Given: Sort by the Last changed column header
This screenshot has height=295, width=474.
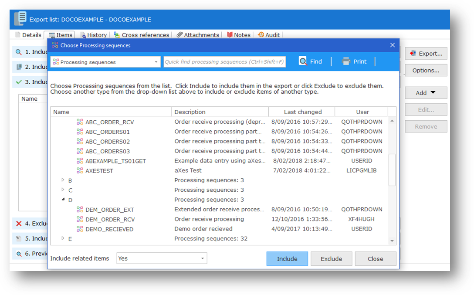Looking at the screenshot, I should [x=301, y=112].
